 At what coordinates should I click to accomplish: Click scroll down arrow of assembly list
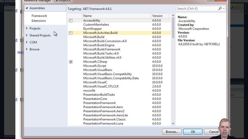[x=173, y=124]
